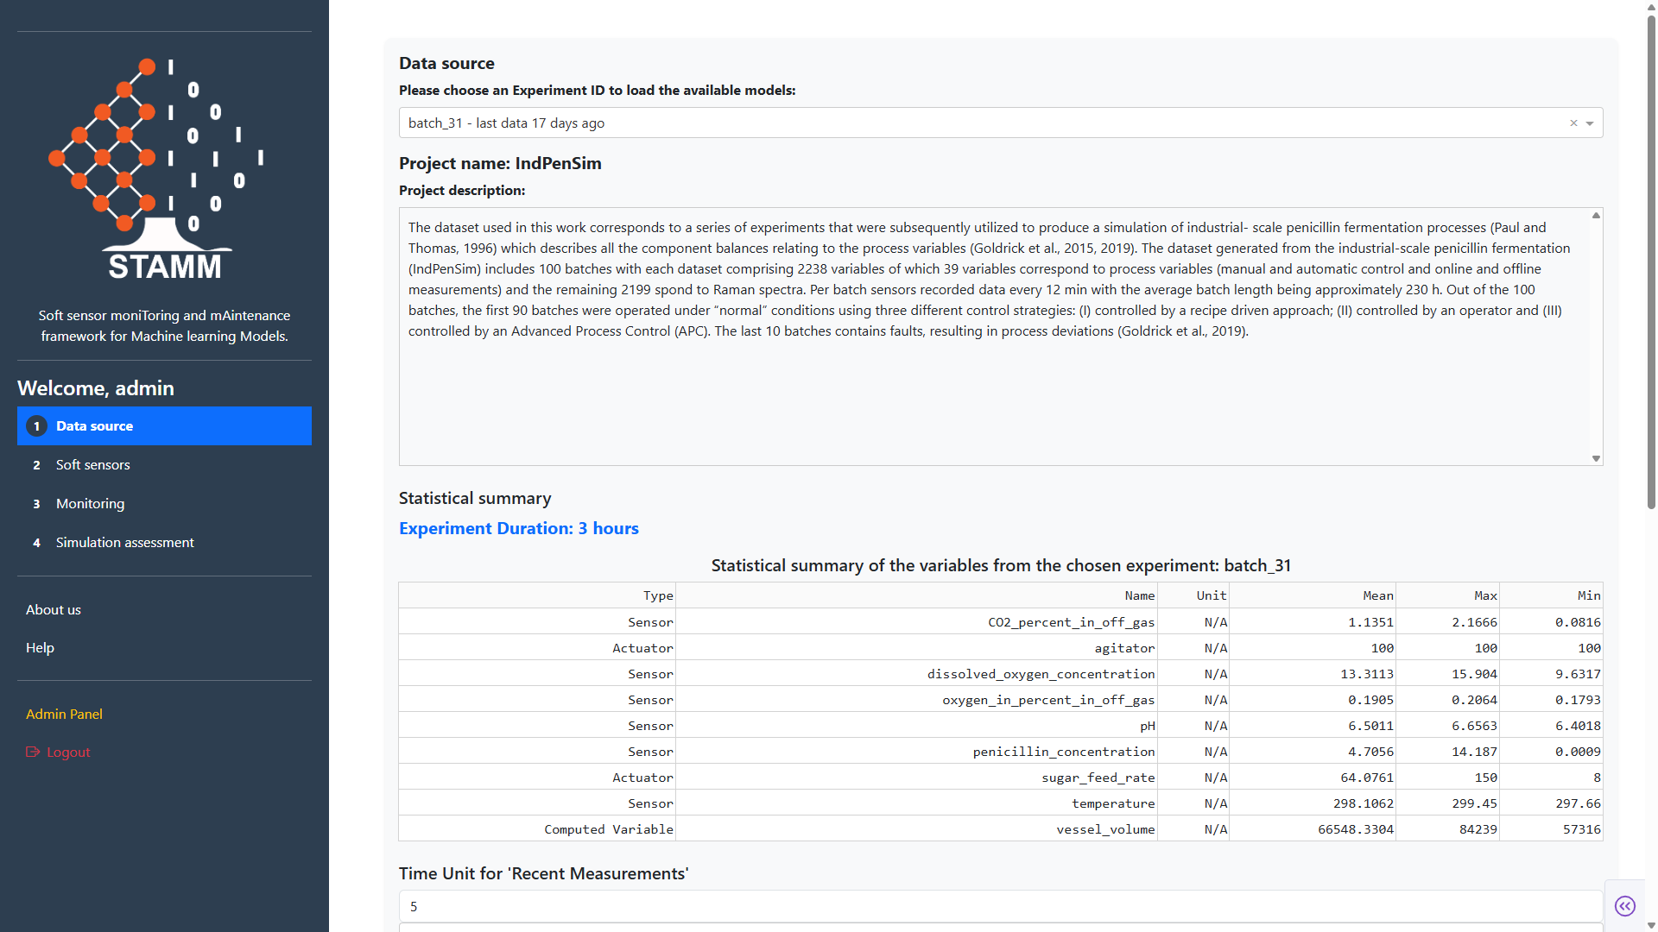The height and width of the screenshot is (932, 1658).
Task: Go to the Monitoring step
Action: click(90, 504)
